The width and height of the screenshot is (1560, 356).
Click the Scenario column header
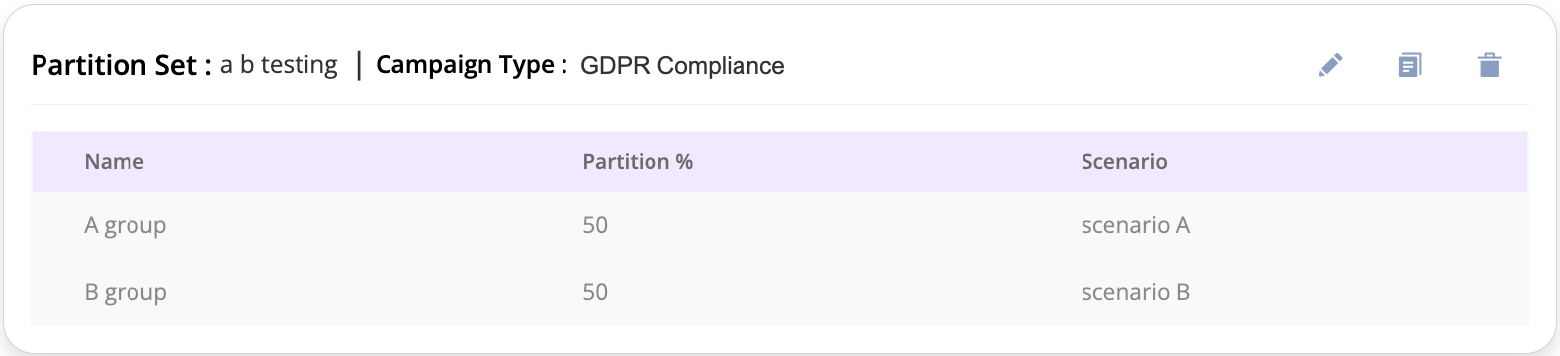[1124, 162]
